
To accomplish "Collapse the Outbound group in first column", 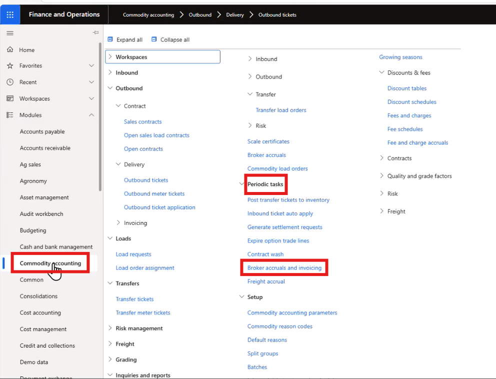I will [110, 88].
